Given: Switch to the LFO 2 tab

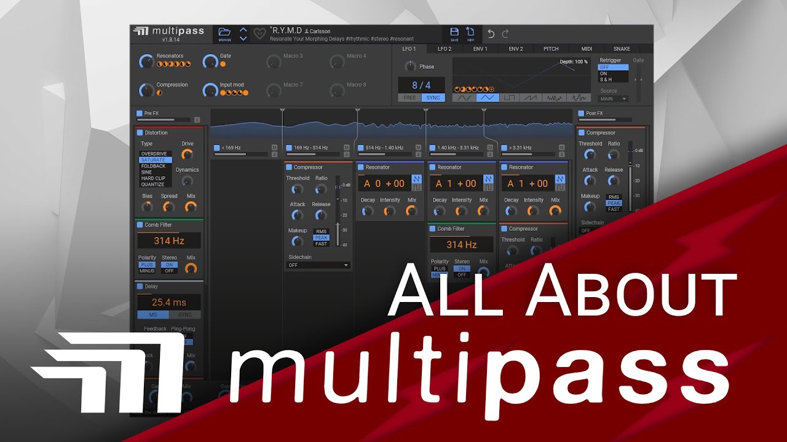Looking at the screenshot, I should pyautogui.click(x=445, y=49).
